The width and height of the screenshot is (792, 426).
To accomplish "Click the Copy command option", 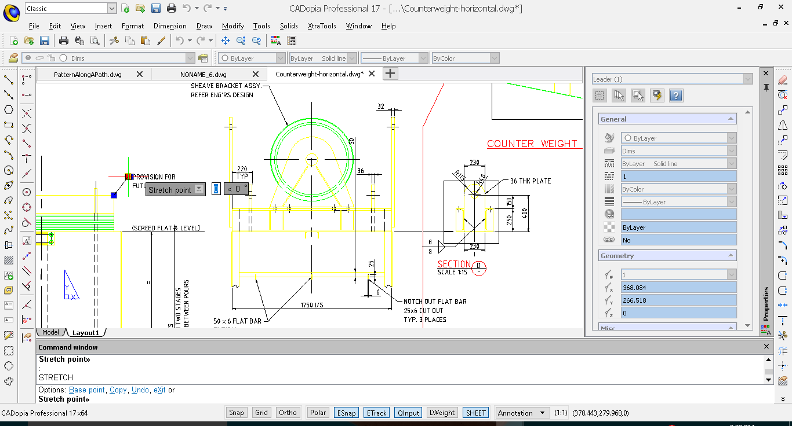I will [118, 390].
